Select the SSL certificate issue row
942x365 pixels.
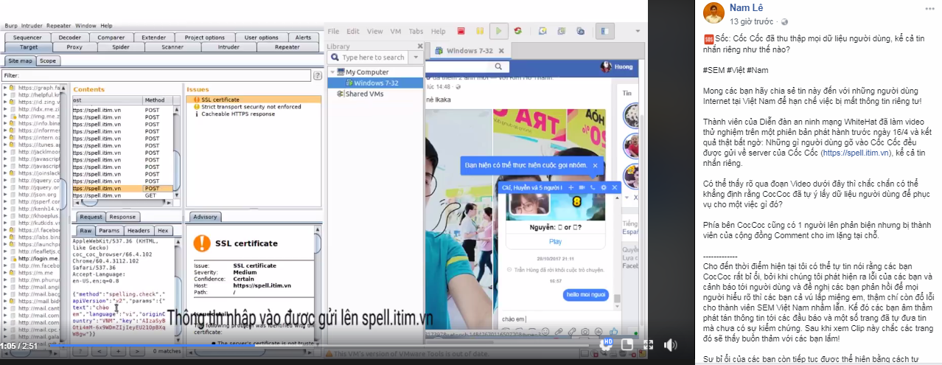[x=221, y=99]
